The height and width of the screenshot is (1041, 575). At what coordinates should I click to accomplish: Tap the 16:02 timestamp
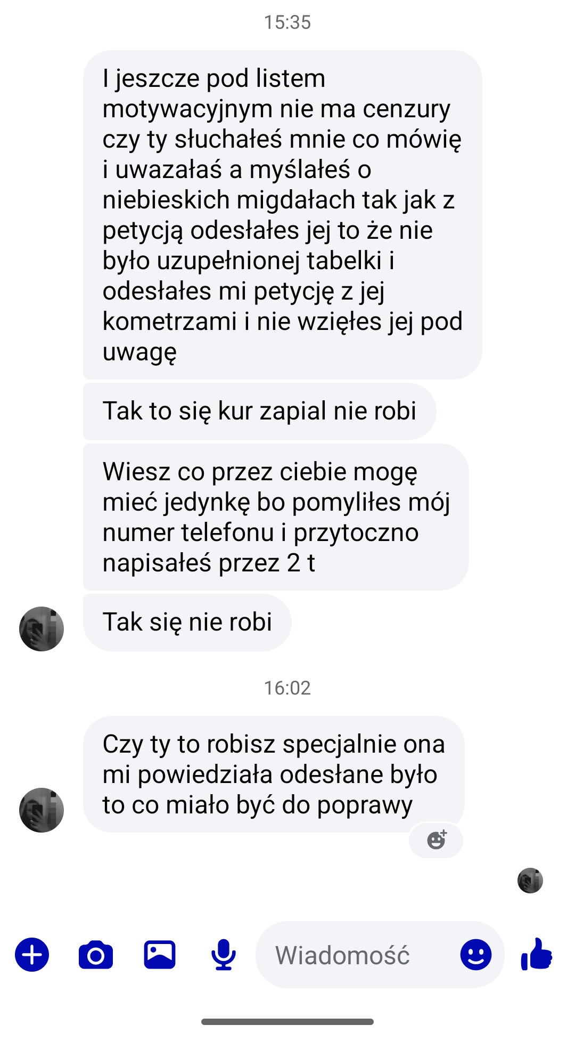287,688
